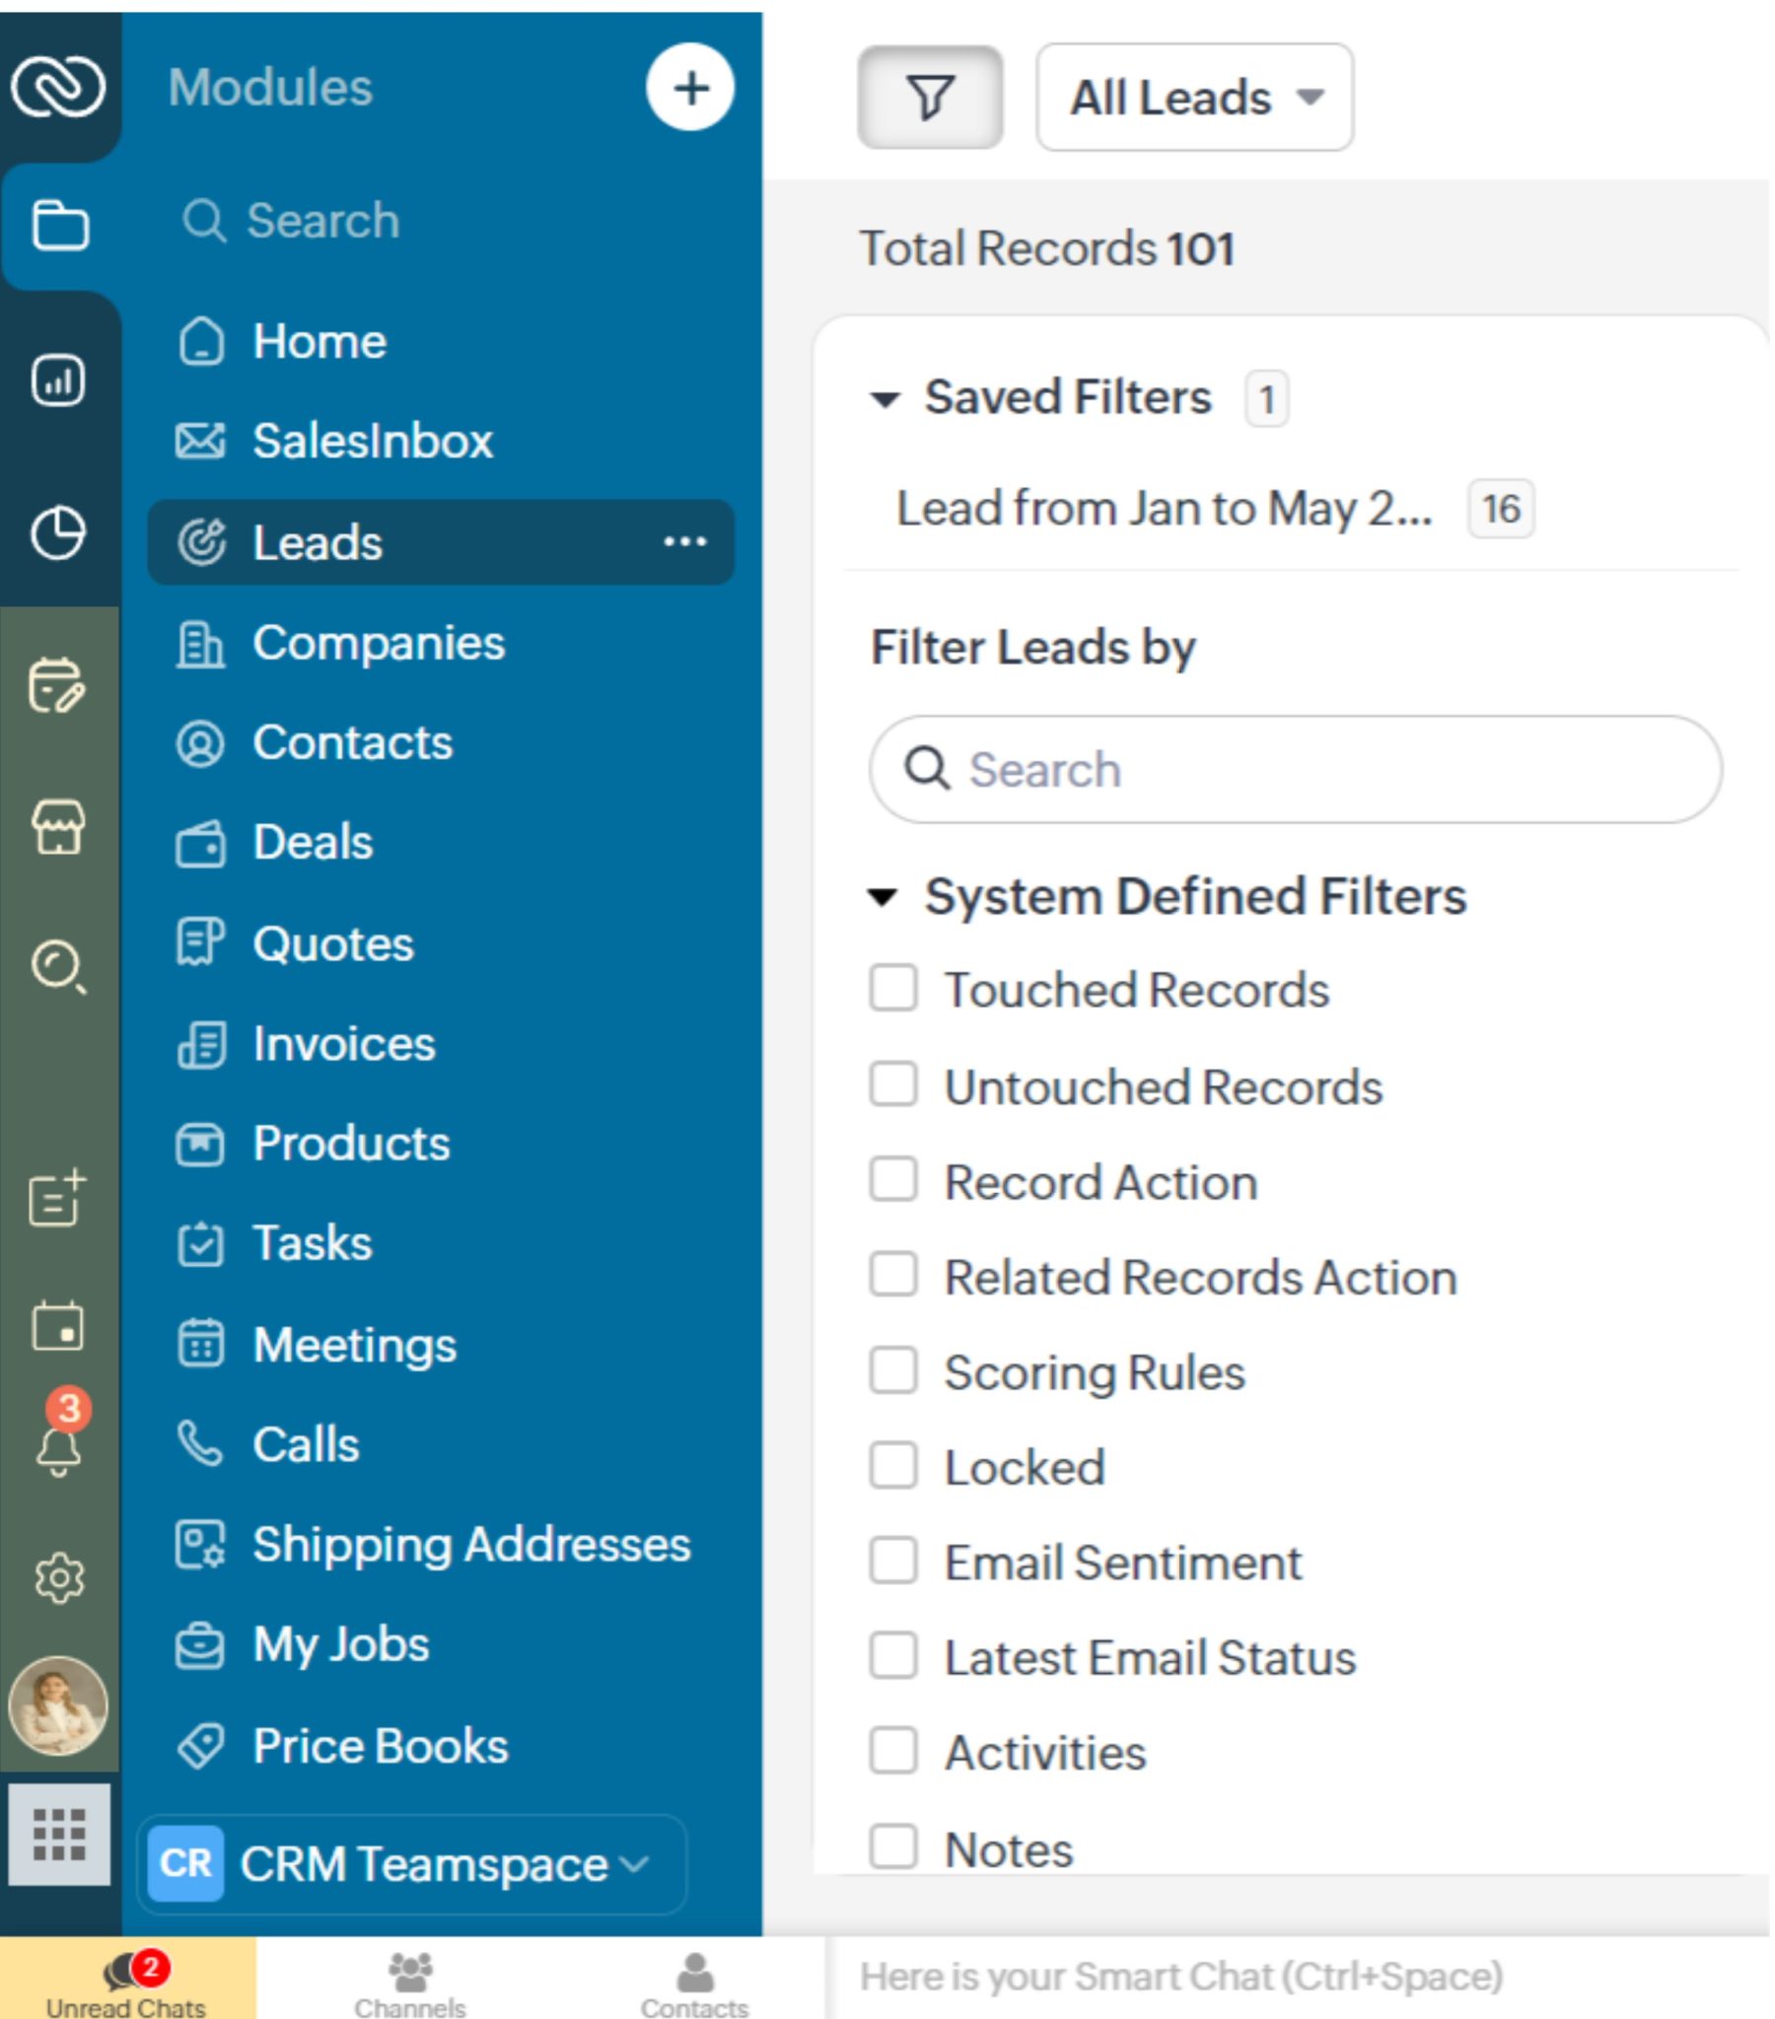Enable the Touched Records filter

coord(892,988)
